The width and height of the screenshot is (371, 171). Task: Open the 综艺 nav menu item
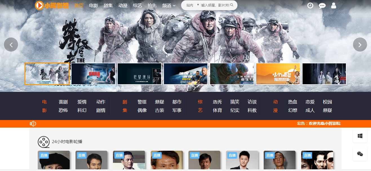137,5
